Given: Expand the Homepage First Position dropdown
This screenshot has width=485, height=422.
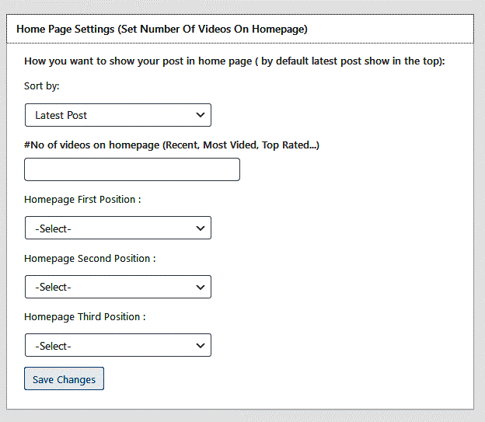Looking at the screenshot, I should click(x=118, y=228).
